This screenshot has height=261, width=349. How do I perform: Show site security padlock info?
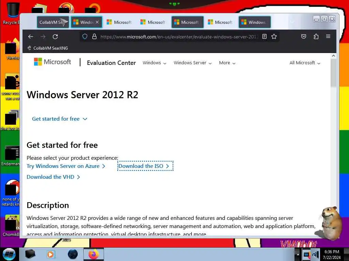[x=94, y=36]
